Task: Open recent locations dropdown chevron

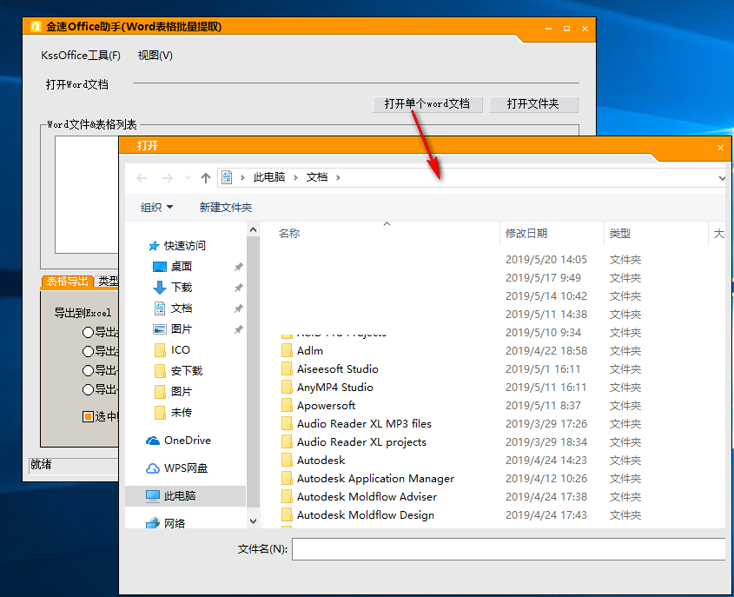Action: 188,178
